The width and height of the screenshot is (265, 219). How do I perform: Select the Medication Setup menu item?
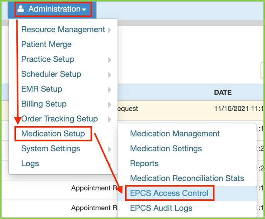(x=53, y=134)
